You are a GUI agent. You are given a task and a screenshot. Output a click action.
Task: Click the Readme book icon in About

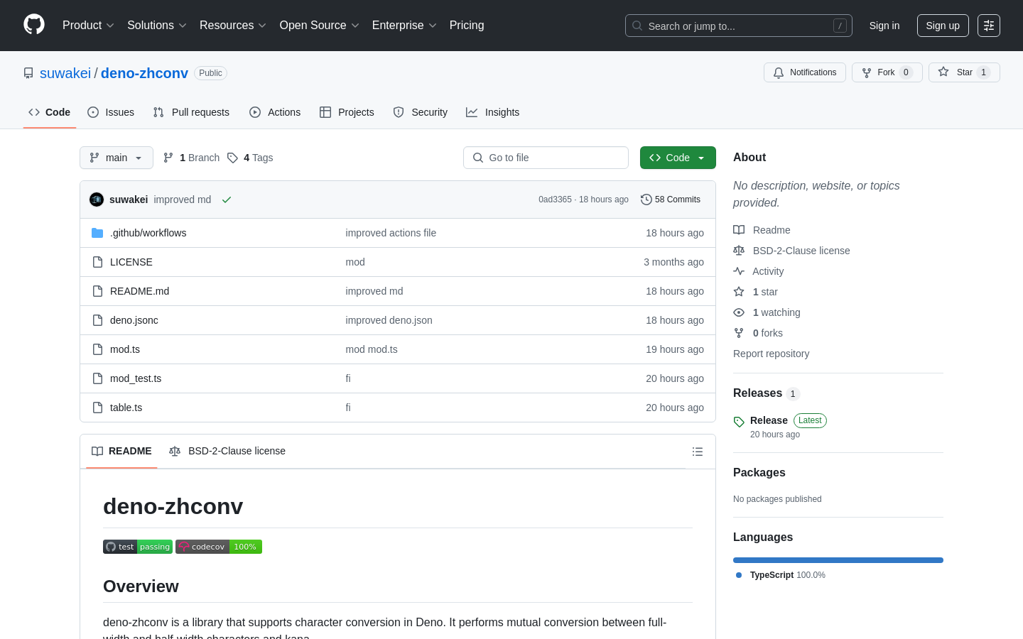tap(739, 230)
